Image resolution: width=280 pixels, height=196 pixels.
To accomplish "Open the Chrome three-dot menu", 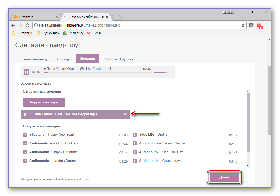I will click(267, 25).
